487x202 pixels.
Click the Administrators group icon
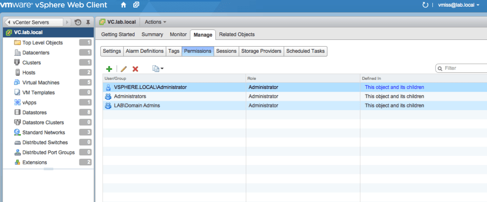tap(108, 96)
